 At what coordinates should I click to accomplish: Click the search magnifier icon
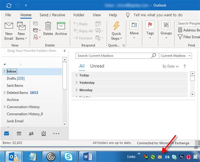point(154,55)
